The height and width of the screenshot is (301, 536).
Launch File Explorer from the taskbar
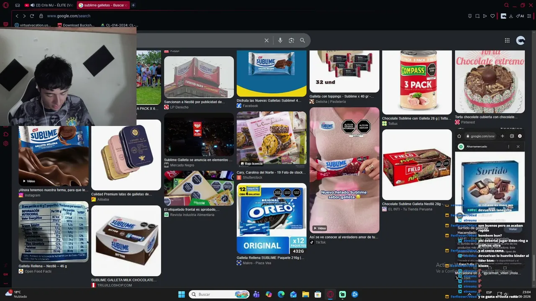click(x=306, y=294)
